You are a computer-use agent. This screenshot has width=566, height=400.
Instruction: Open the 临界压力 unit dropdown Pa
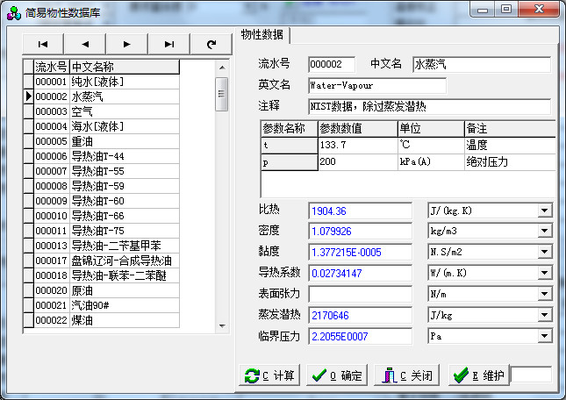[x=544, y=337]
